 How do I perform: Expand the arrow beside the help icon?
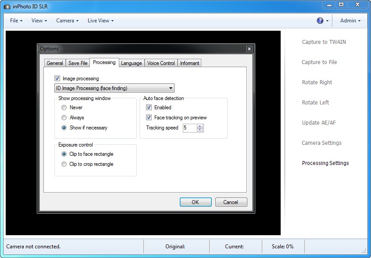[327, 21]
